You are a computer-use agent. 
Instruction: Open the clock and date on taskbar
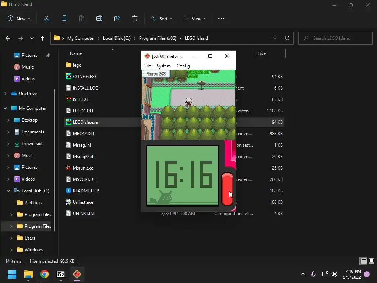pyautogui.click(x=352, y=274)
